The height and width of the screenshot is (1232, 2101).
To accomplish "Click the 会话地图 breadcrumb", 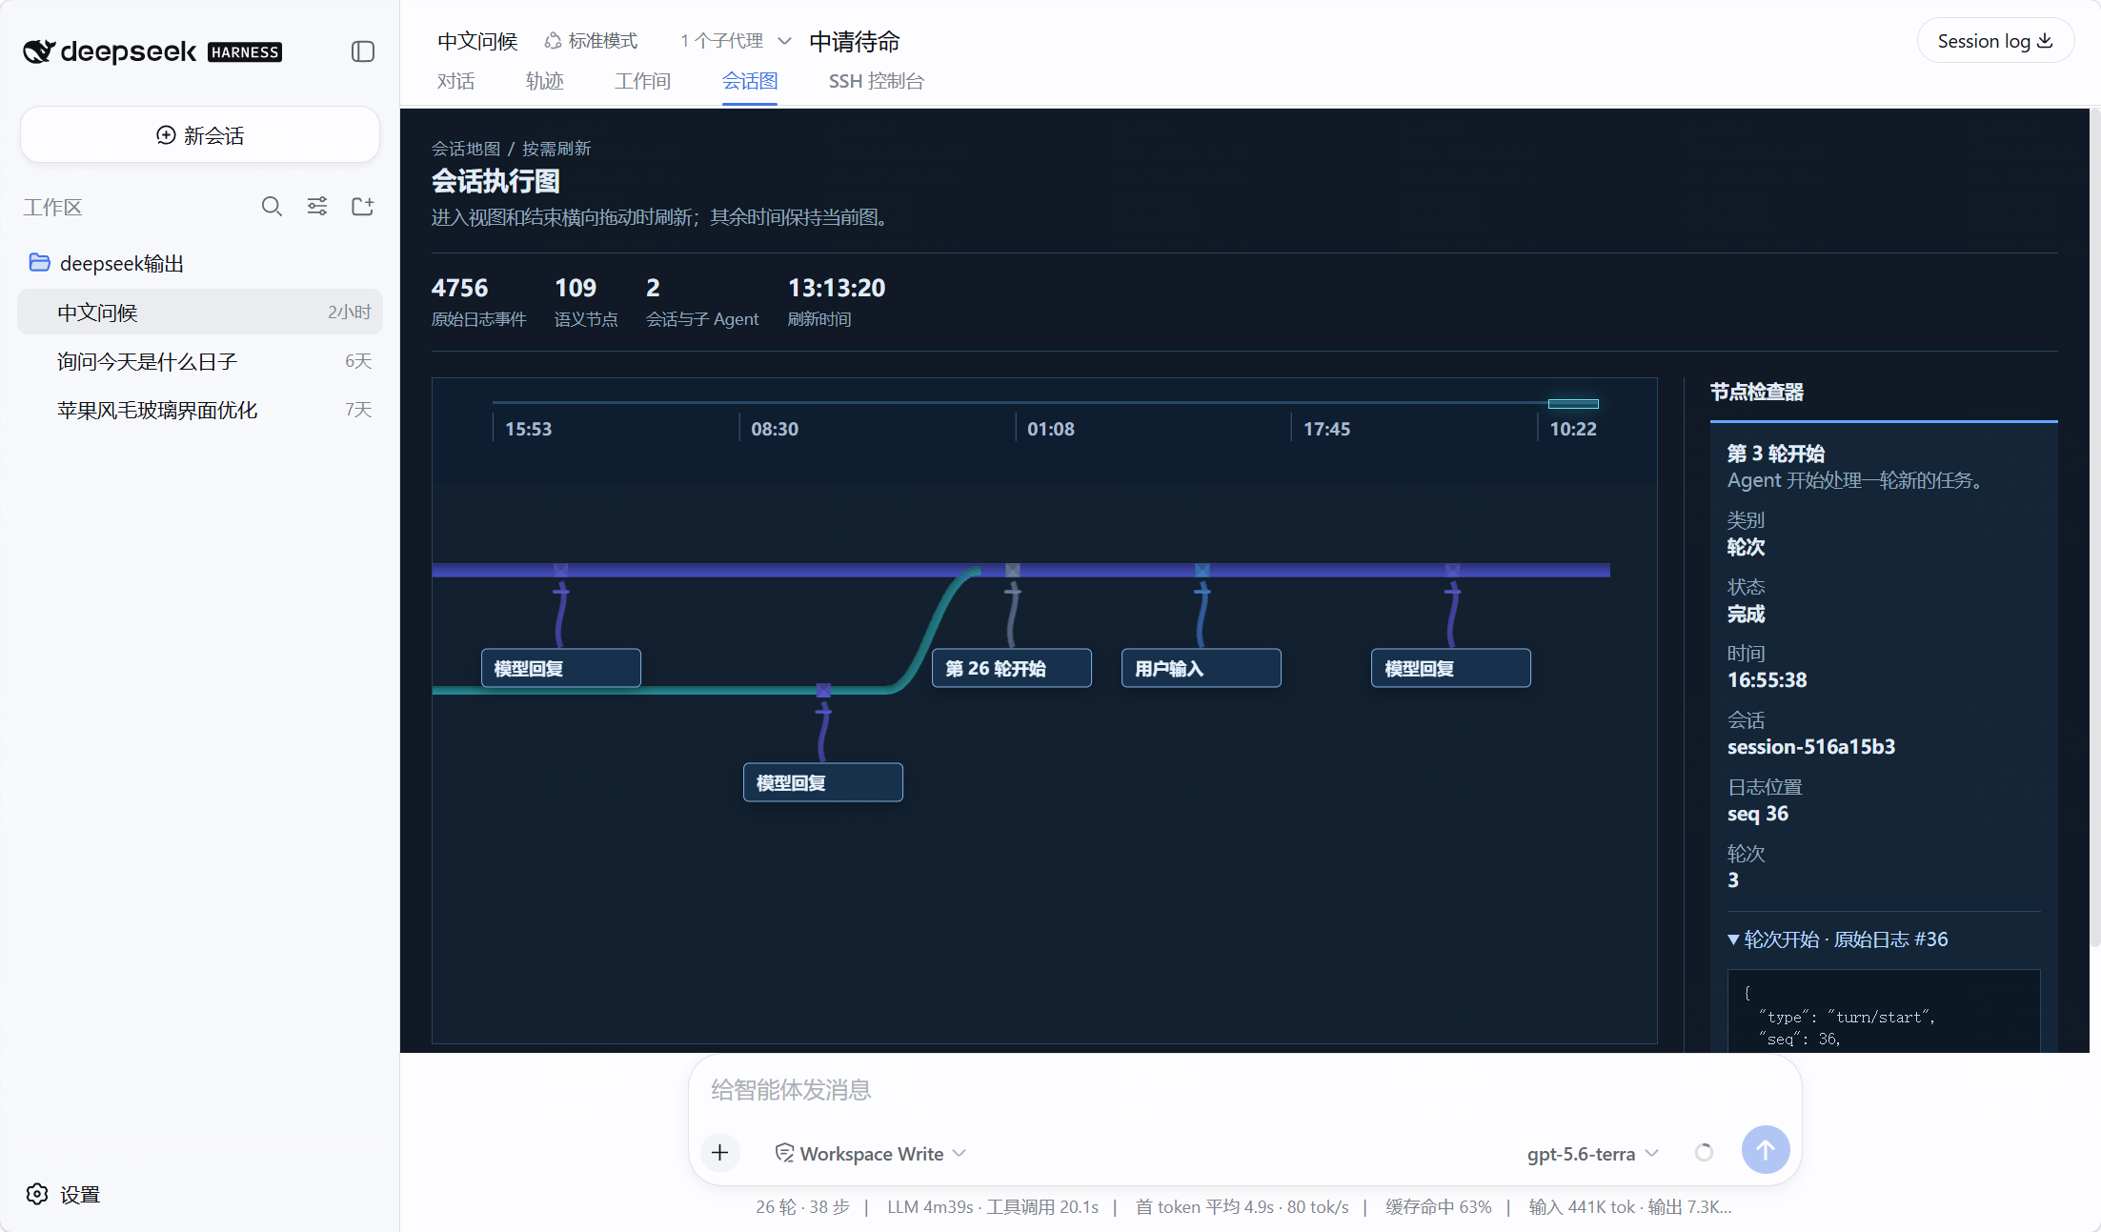I will pyautogui.click(x=465, y=149).
